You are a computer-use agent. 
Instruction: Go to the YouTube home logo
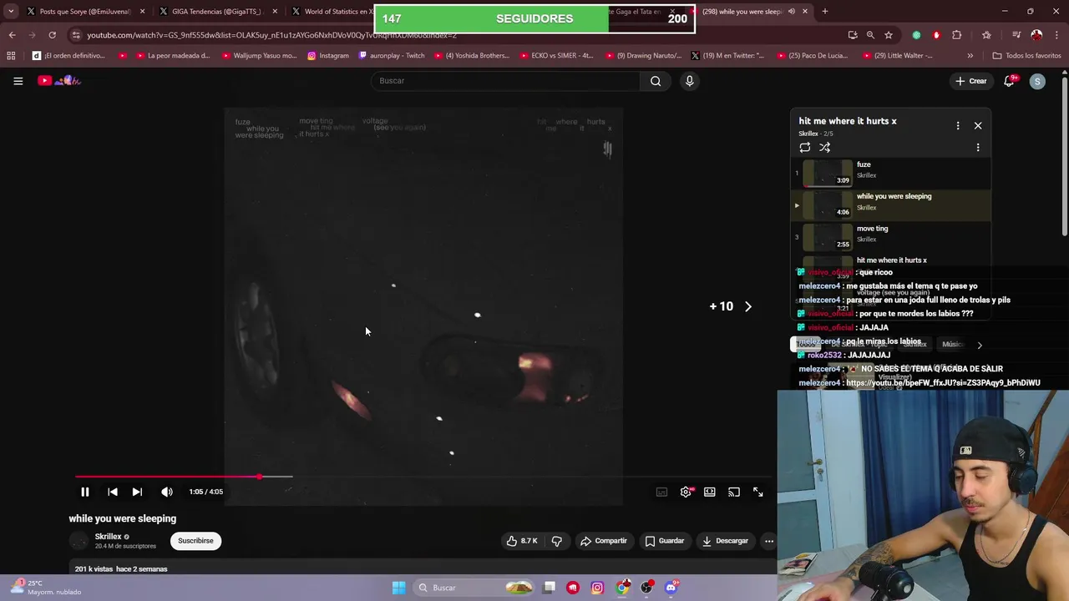tap(59, 81)
